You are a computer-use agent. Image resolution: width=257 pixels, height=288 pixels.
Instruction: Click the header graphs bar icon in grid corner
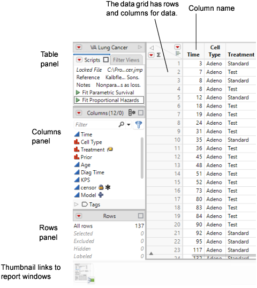click(178, 54)
